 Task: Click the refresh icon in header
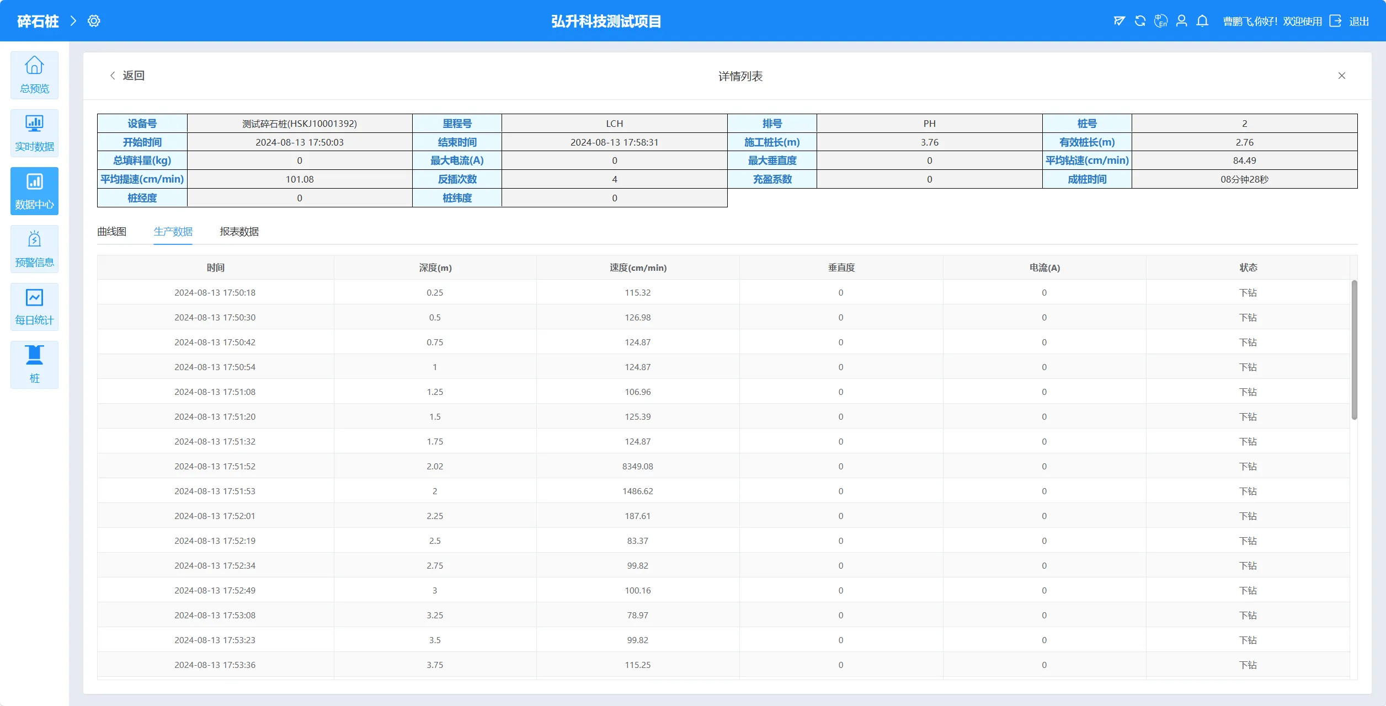1140,21
